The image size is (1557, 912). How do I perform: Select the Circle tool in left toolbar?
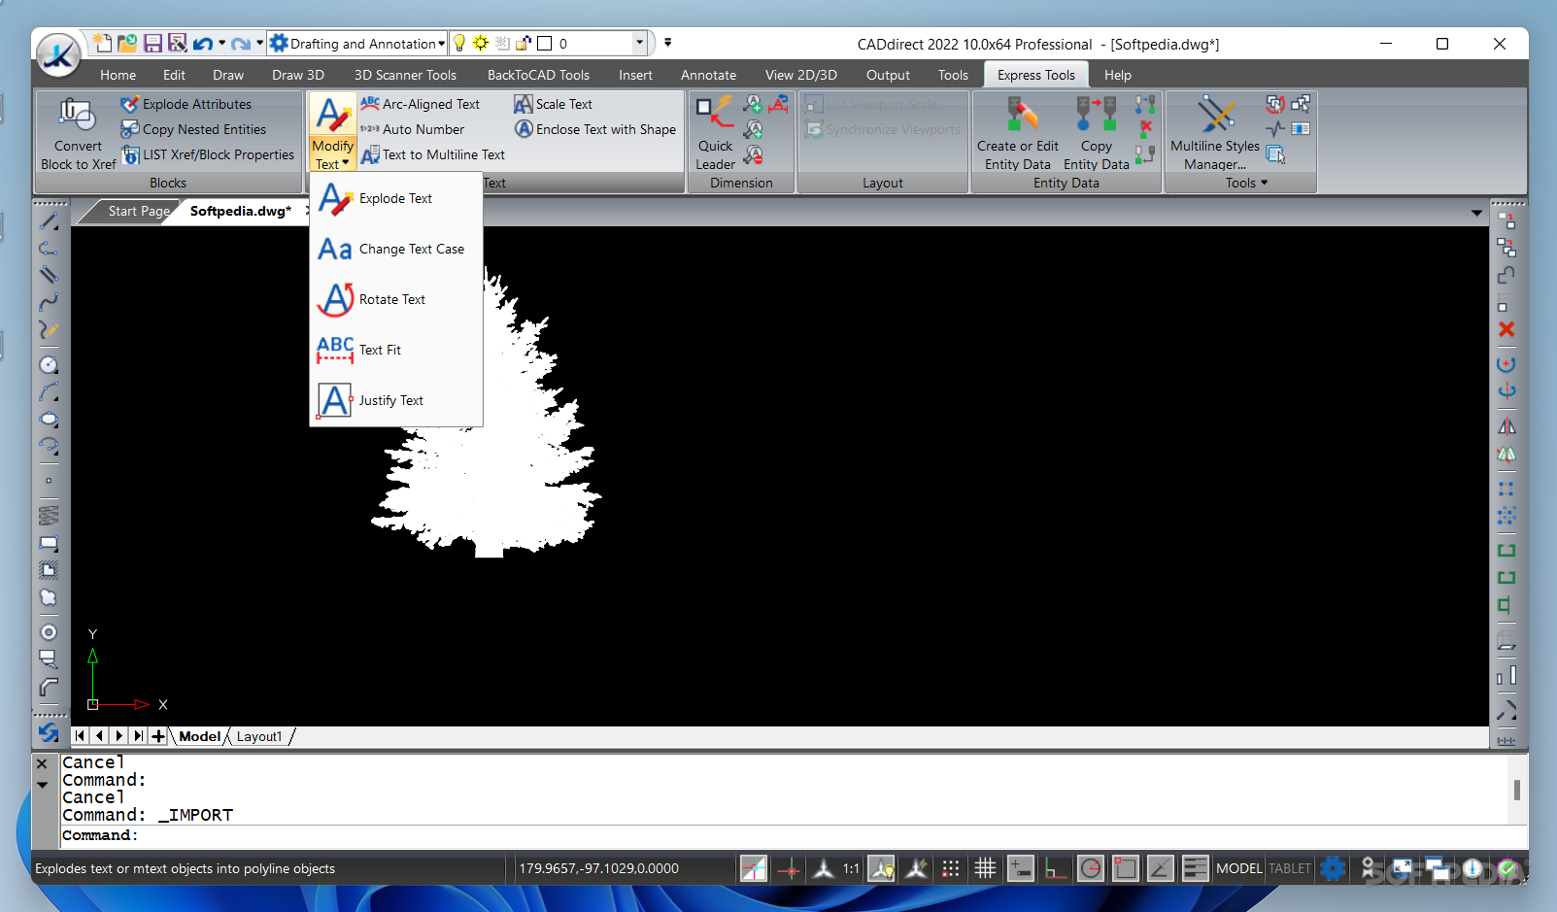[x=49, y=364]
